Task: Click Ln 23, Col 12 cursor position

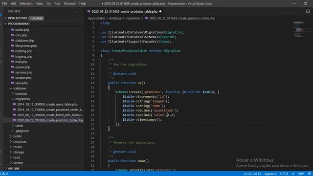Action: coord(252,174)
